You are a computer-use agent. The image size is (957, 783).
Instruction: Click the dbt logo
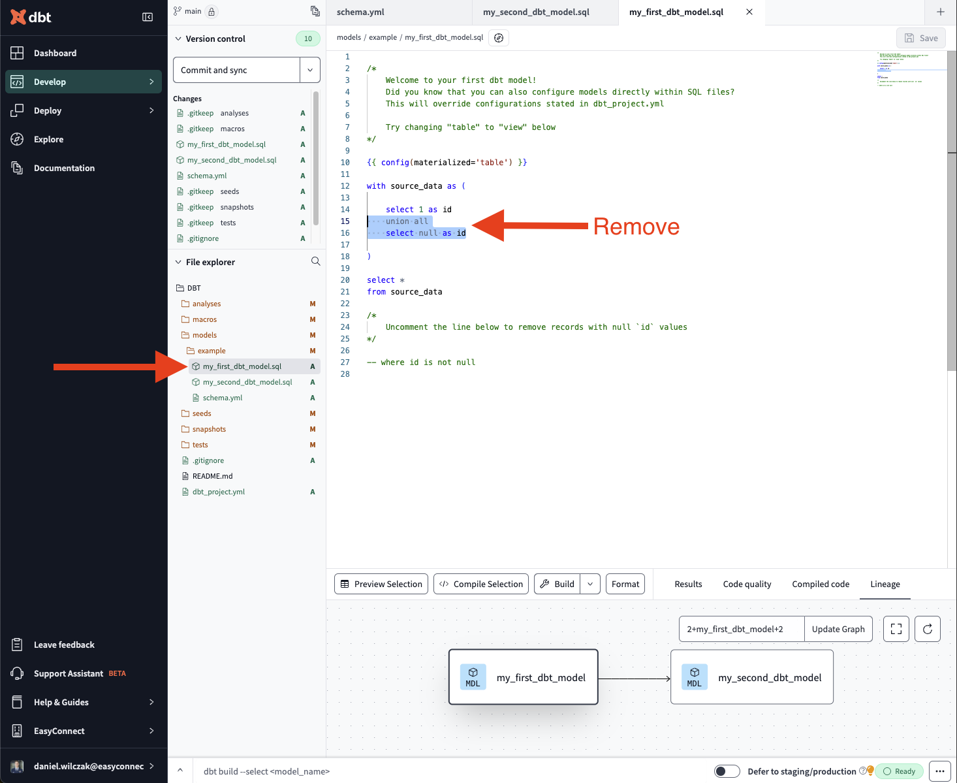(x=31, y=17)
